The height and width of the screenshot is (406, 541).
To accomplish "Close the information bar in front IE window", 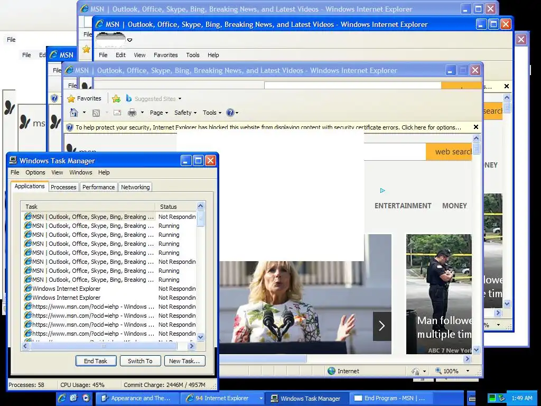I will (x=476, y=127).
